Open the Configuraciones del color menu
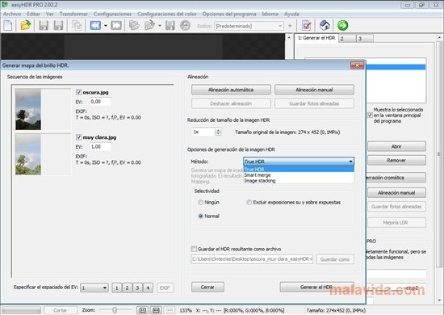This screenshot has height=315, width=444. [167, 14]
